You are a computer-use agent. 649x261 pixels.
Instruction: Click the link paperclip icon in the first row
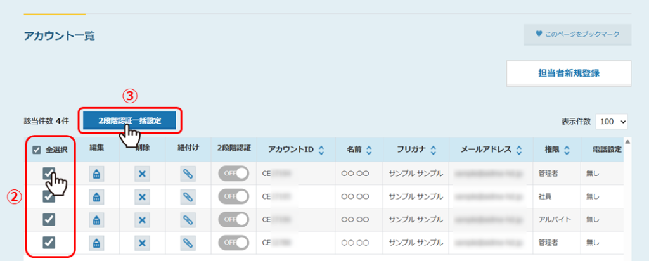pos(188,174)
